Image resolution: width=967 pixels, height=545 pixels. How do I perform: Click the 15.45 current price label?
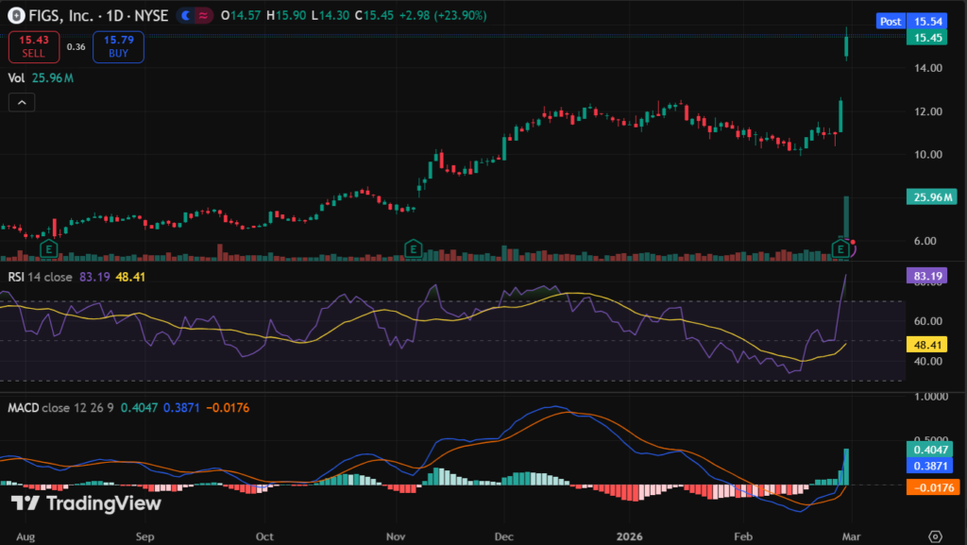(x=922, y=38)
